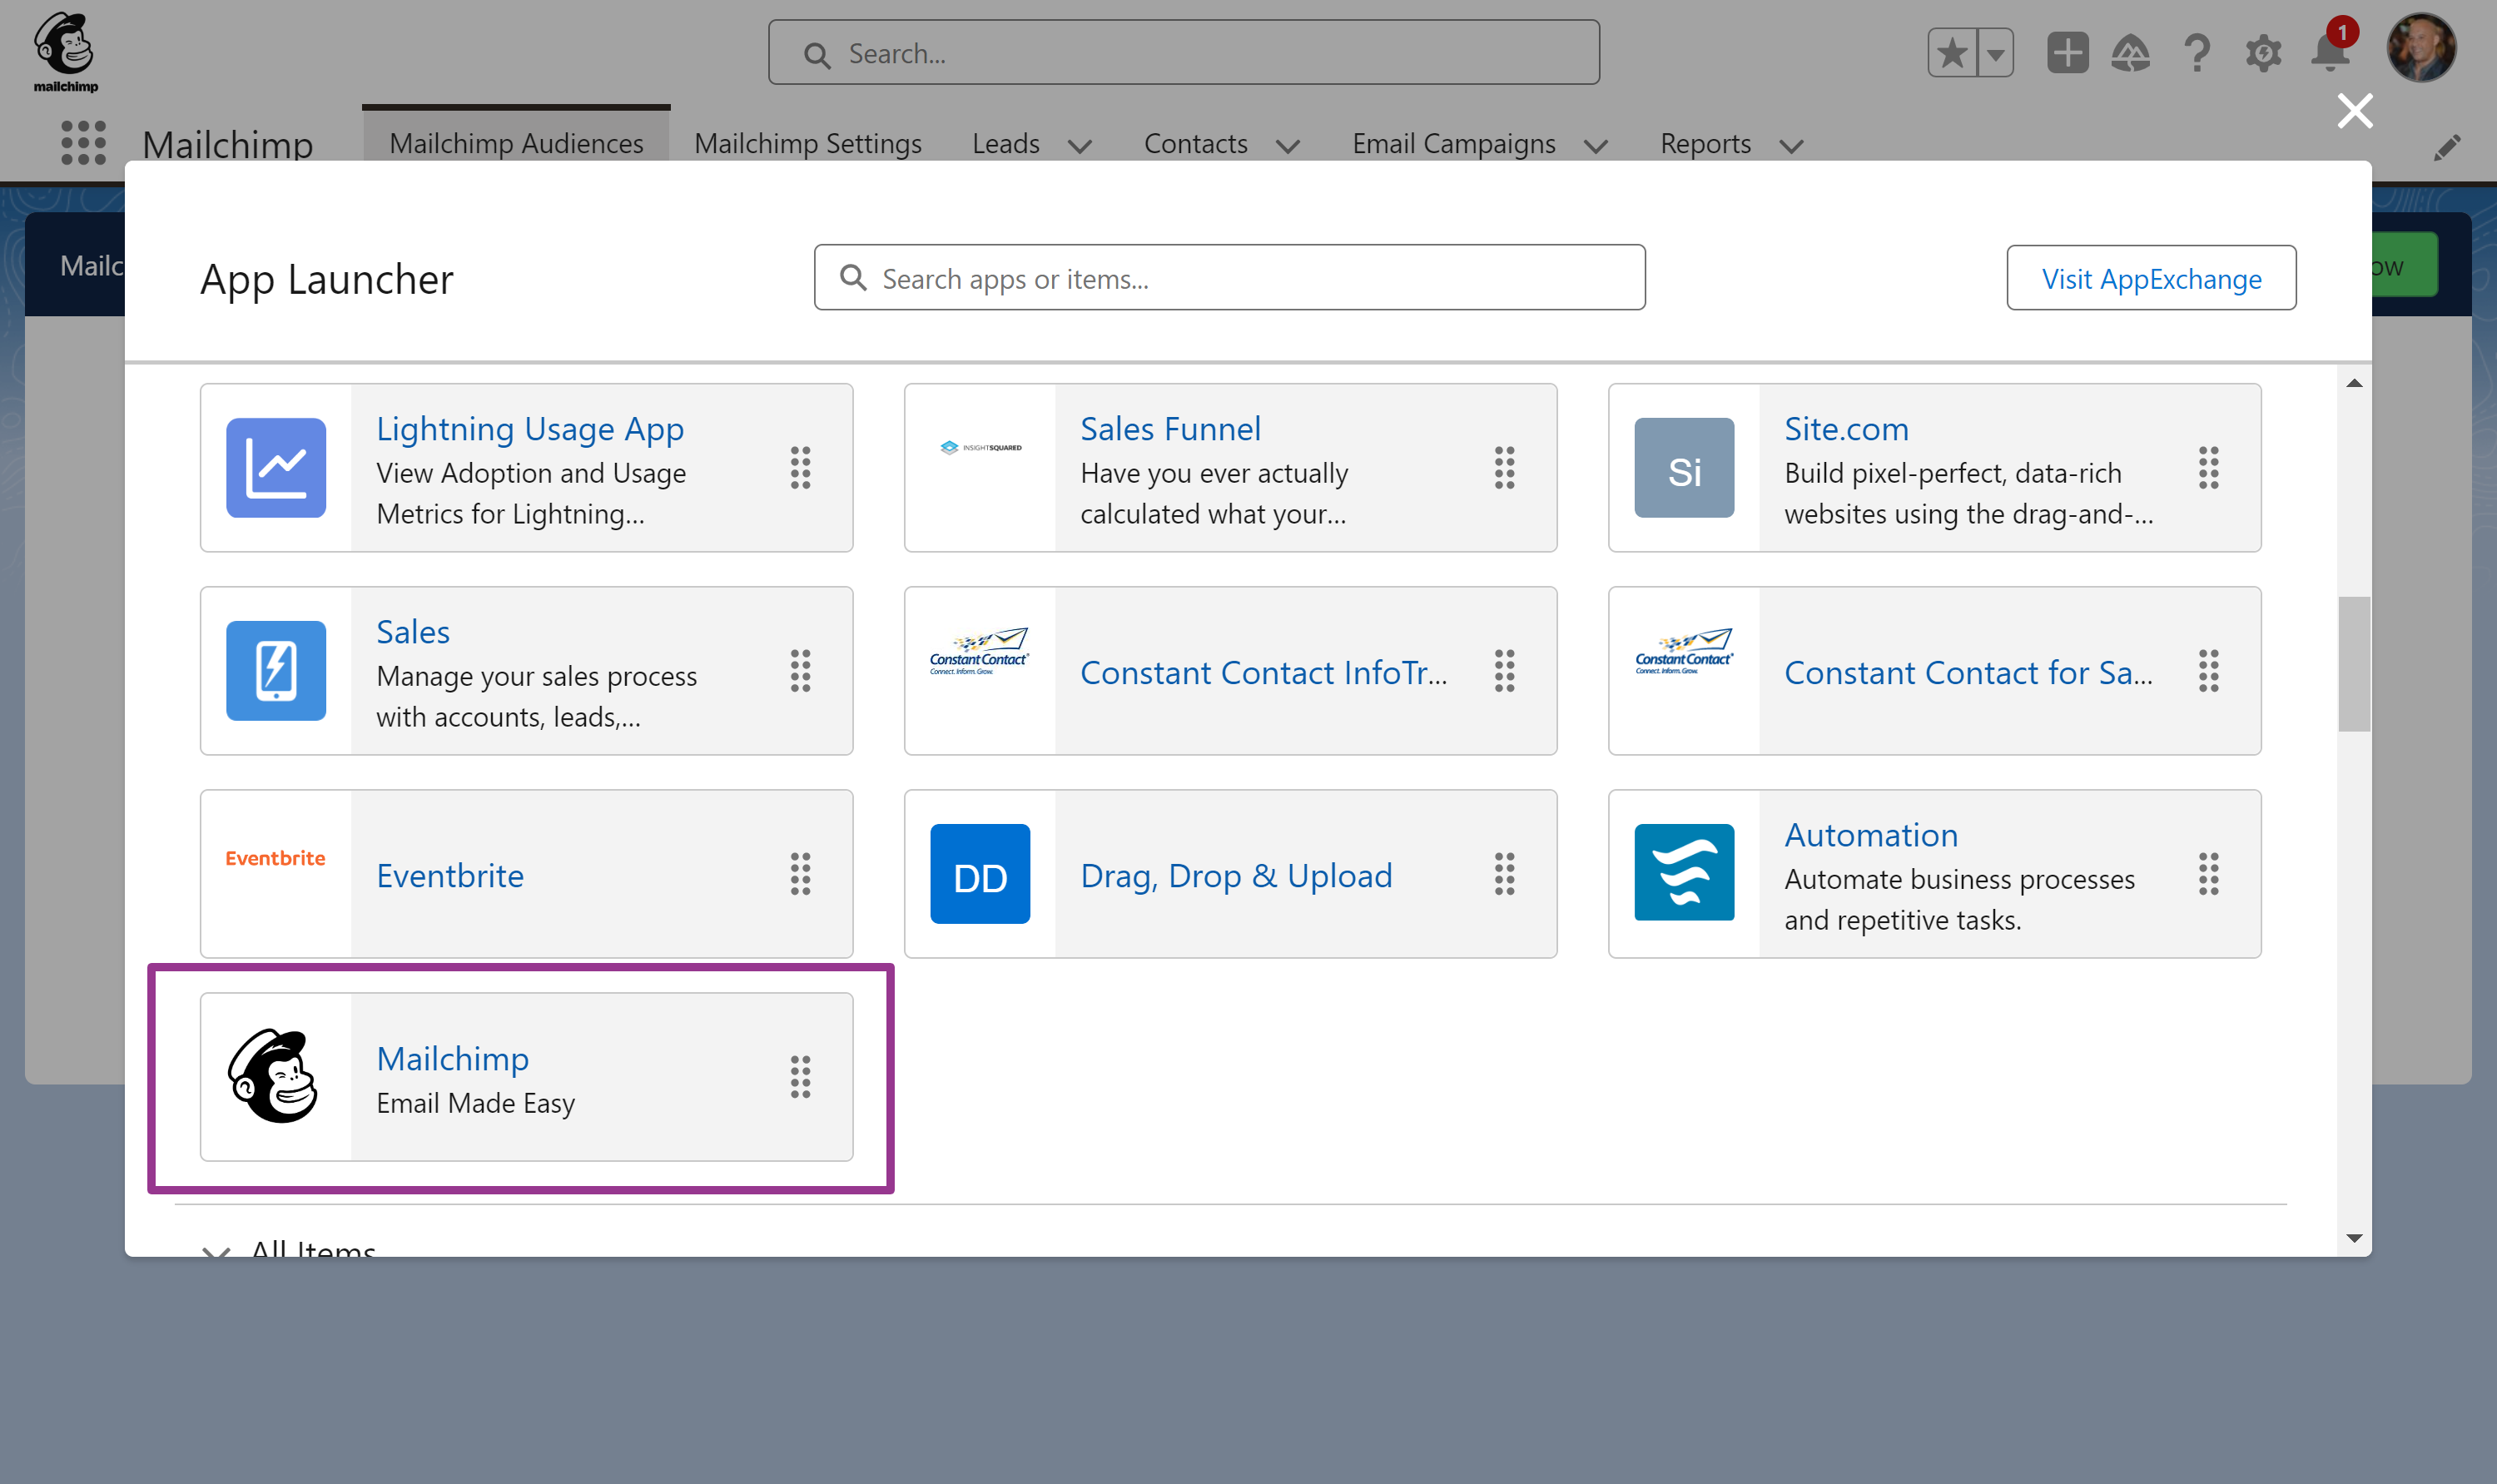Close the App Launcher dialog
Screen dimensions: 2497x1484
(x=2355, y=111)
